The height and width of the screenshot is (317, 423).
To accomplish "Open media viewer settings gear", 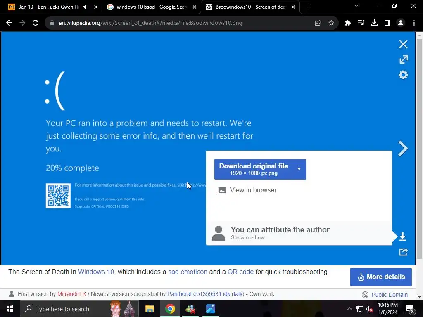I will 403,75.
